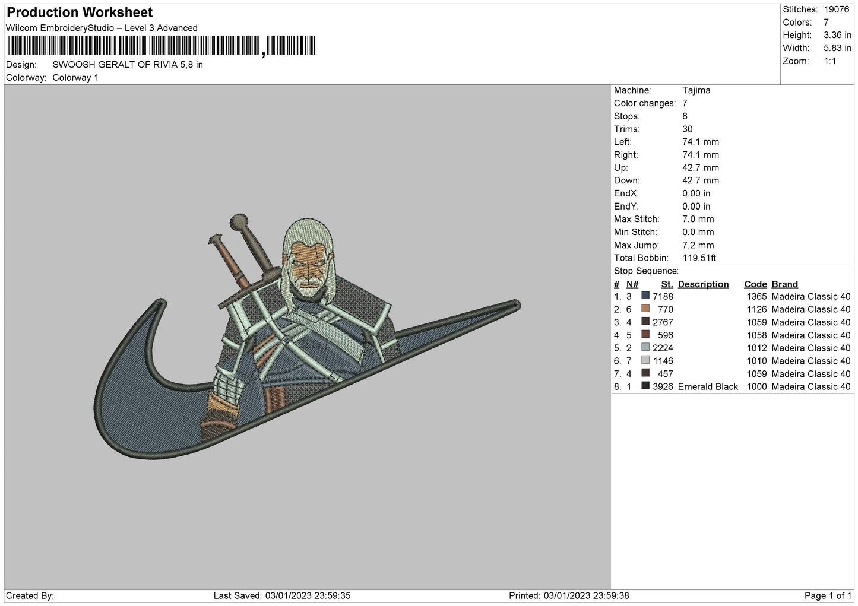Pick the Emerald Black color swatch
Image resolution: width=858 pixels, height=606 pixels.
[645, 386]
